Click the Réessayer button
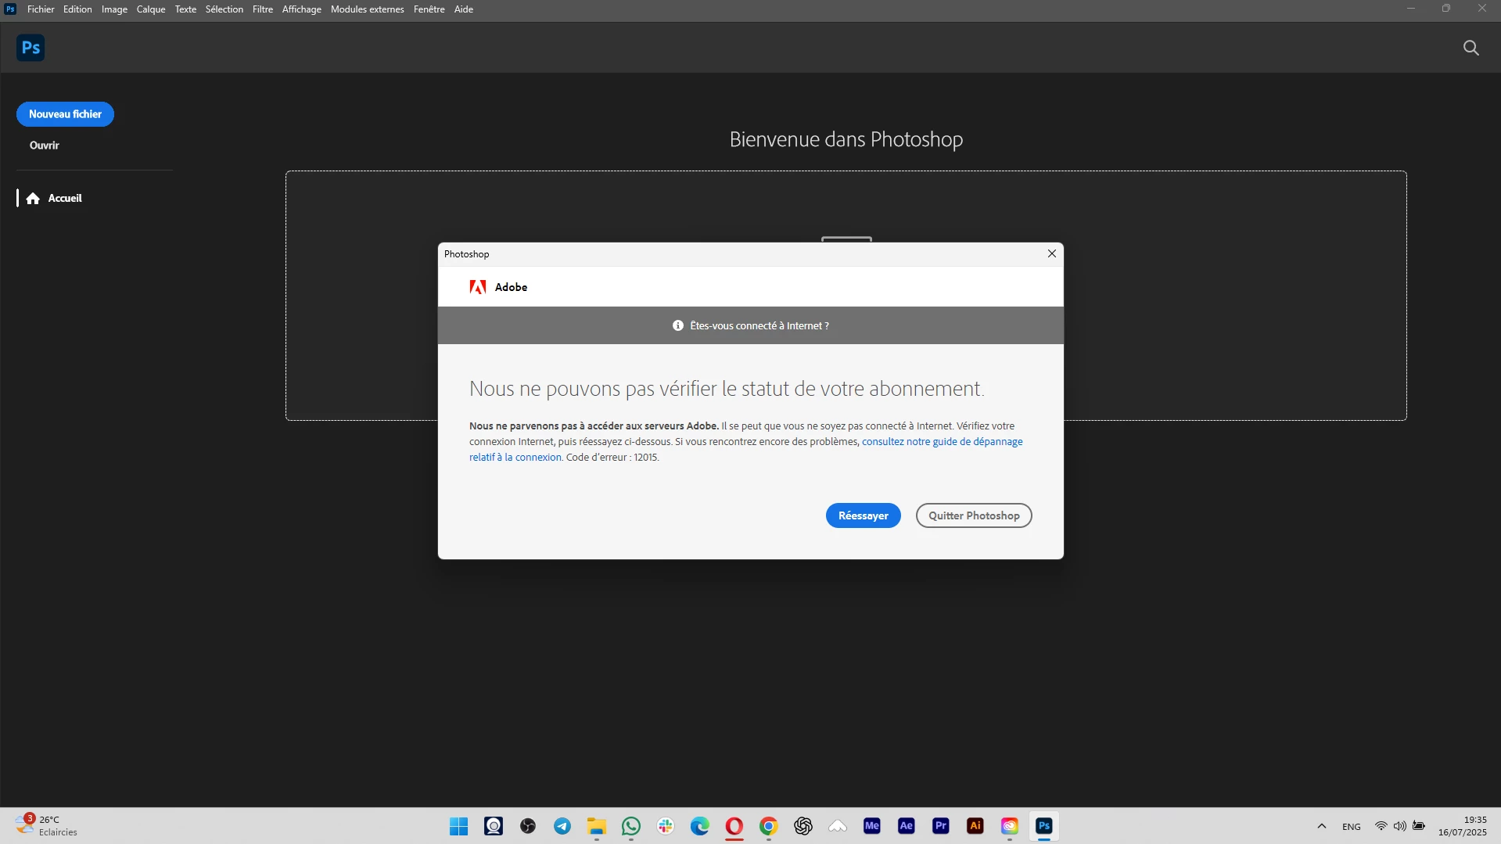 [x=863, y=515]
